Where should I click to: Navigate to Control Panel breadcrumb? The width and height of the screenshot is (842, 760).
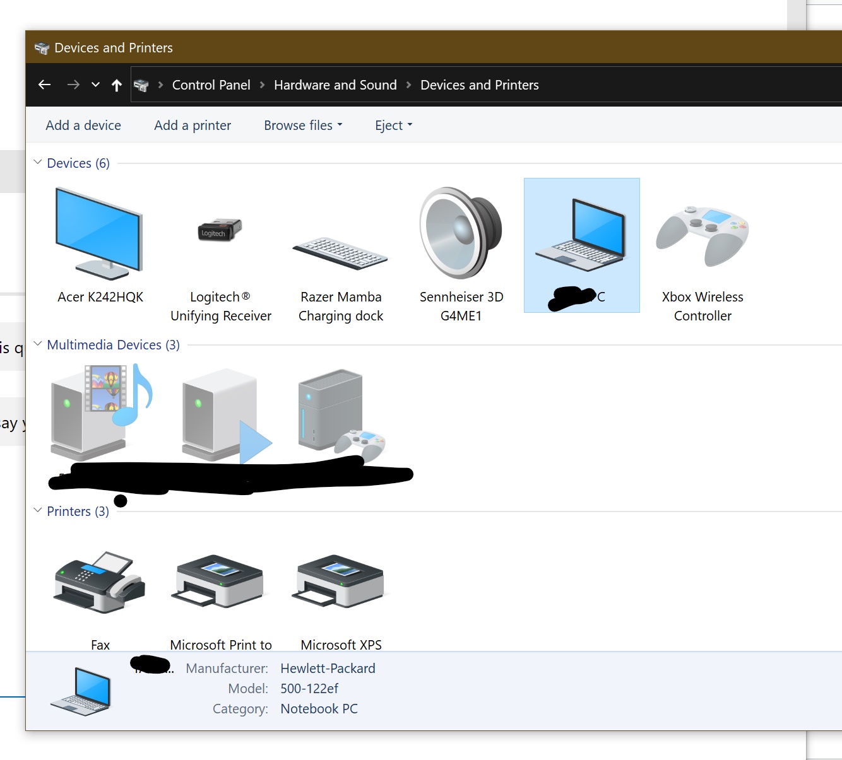tap(211, 85)
